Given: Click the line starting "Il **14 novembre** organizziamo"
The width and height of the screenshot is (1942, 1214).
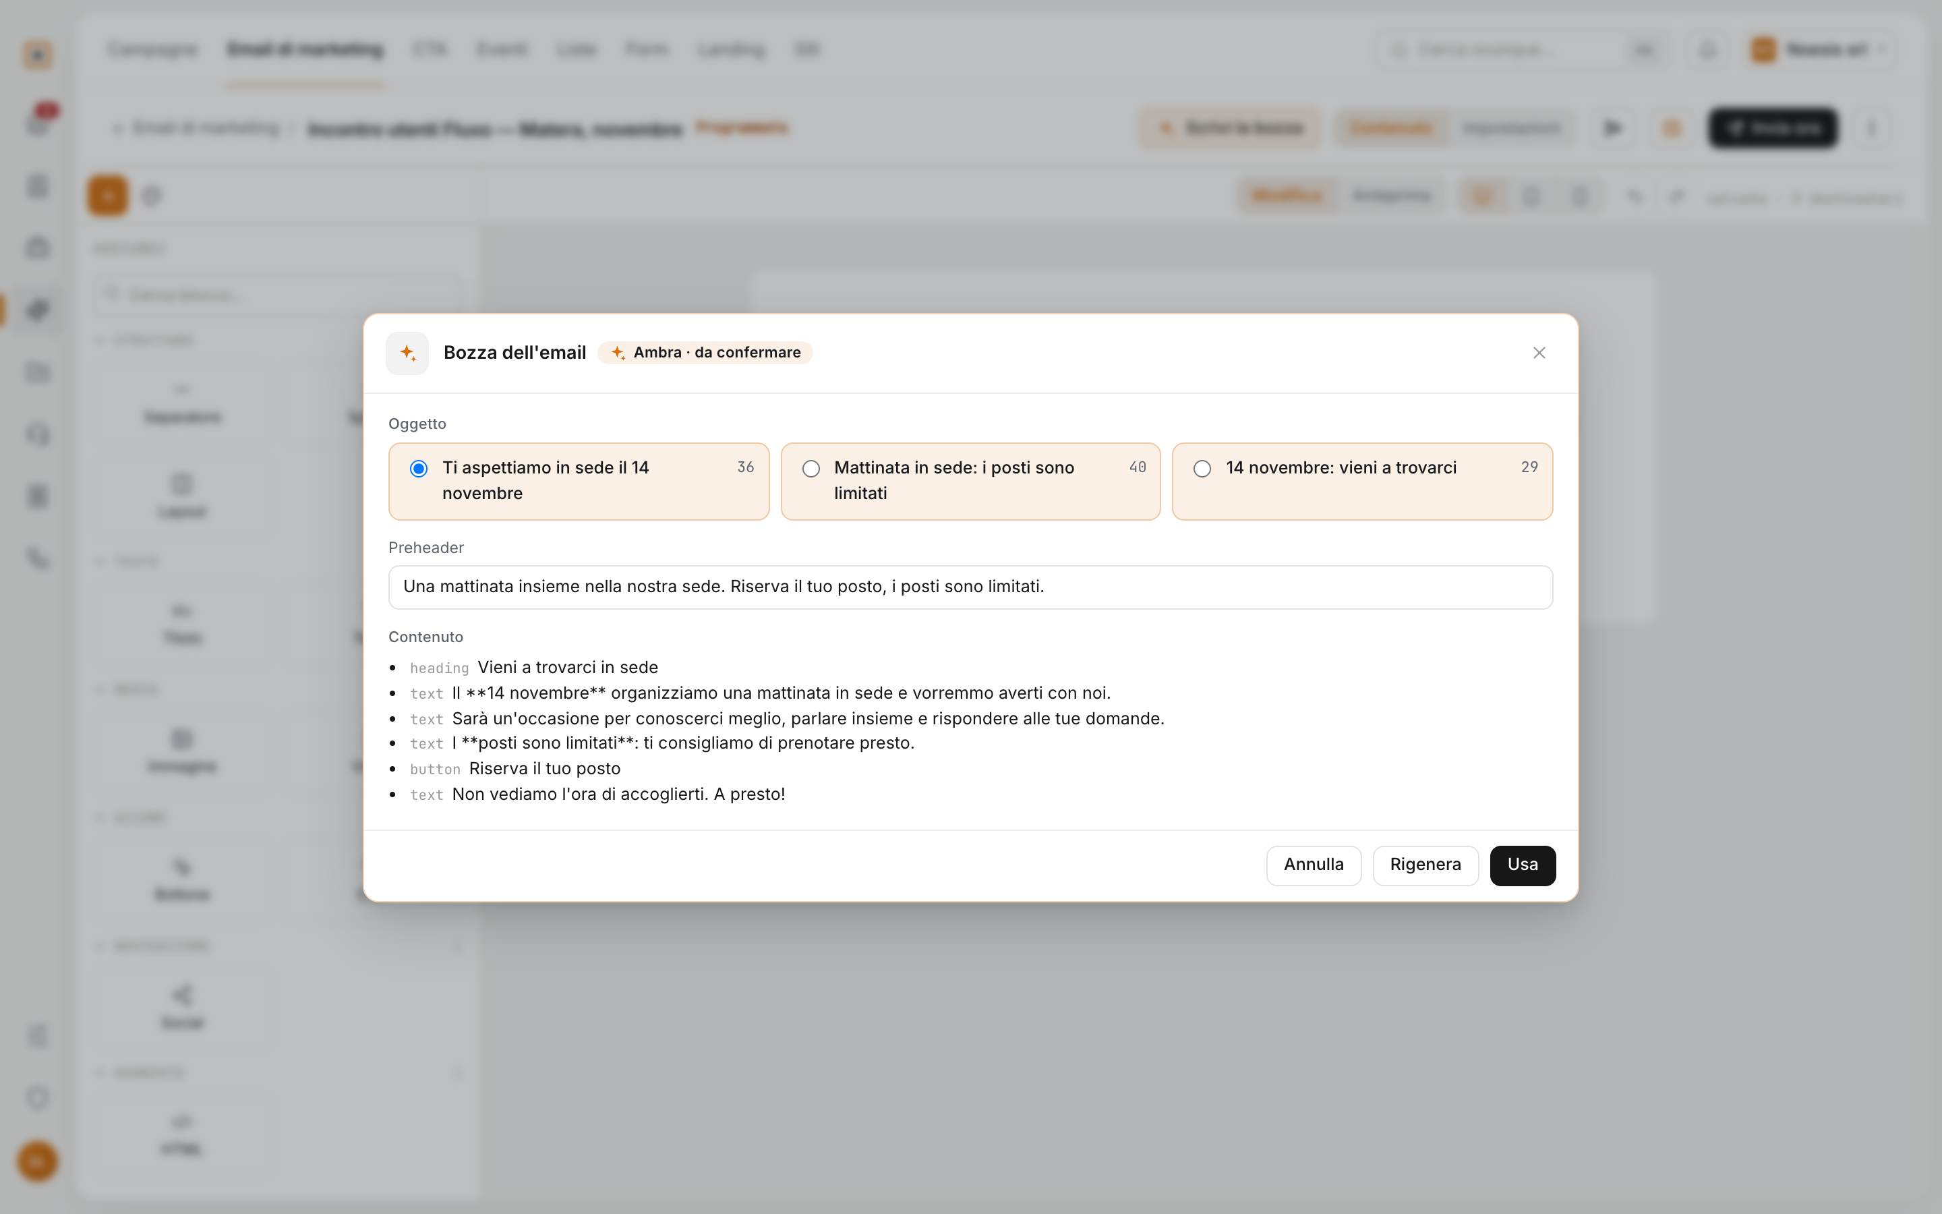Looking at the screenshot, I should coord(781,693).
